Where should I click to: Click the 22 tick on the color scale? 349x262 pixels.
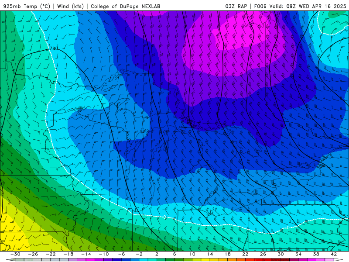[245, 254]
